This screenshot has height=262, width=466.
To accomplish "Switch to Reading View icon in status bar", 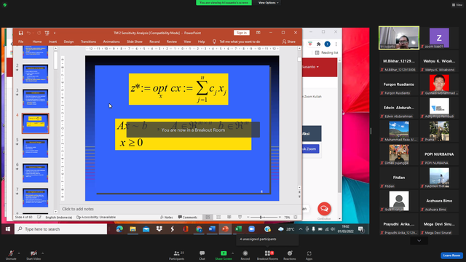I will pos(229,217).
